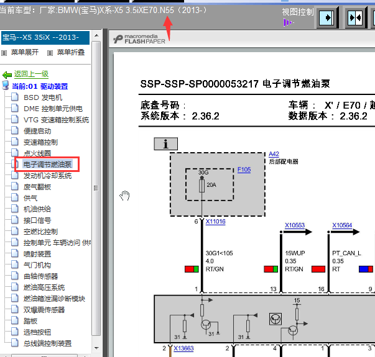375x357 pixels.
Task: Select 发动机冷却系统 in the tree
Action: click(48, 176)
